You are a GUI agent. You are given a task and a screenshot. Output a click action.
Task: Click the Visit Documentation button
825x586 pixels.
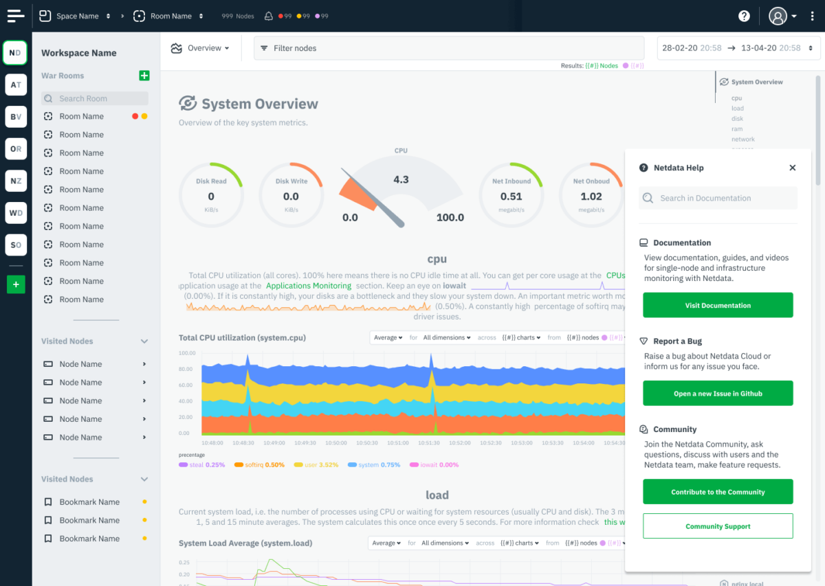[x=718, y=305]
